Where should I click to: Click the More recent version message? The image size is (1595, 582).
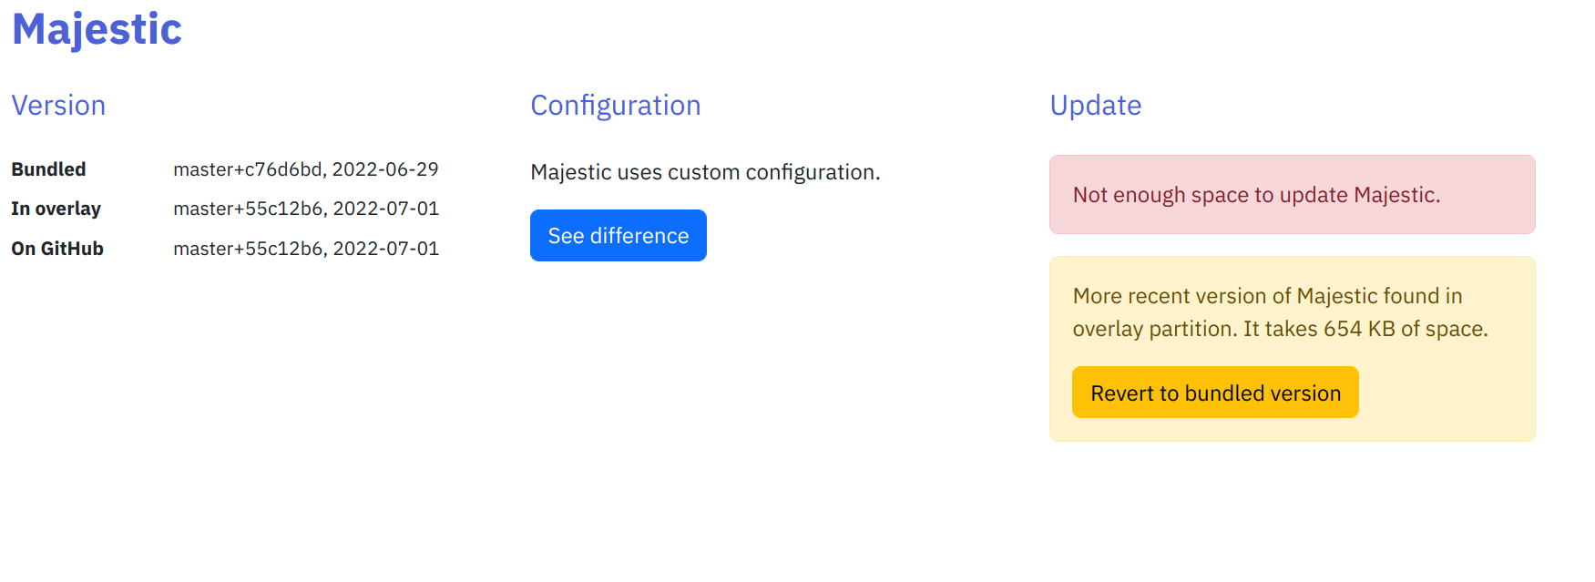(1279, 311)
